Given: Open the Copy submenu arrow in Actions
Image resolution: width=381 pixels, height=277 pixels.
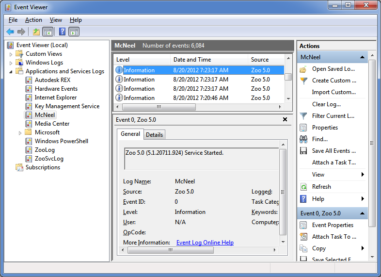Looking at the screenshot, I should tap(363, 248).
